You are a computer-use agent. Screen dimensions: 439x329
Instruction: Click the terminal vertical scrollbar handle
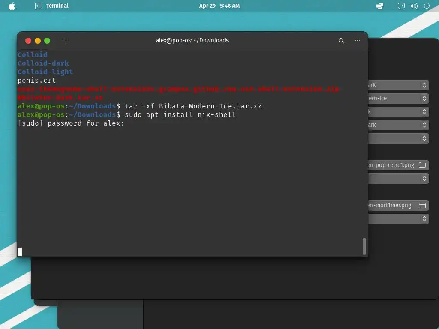tap(364, 246)
